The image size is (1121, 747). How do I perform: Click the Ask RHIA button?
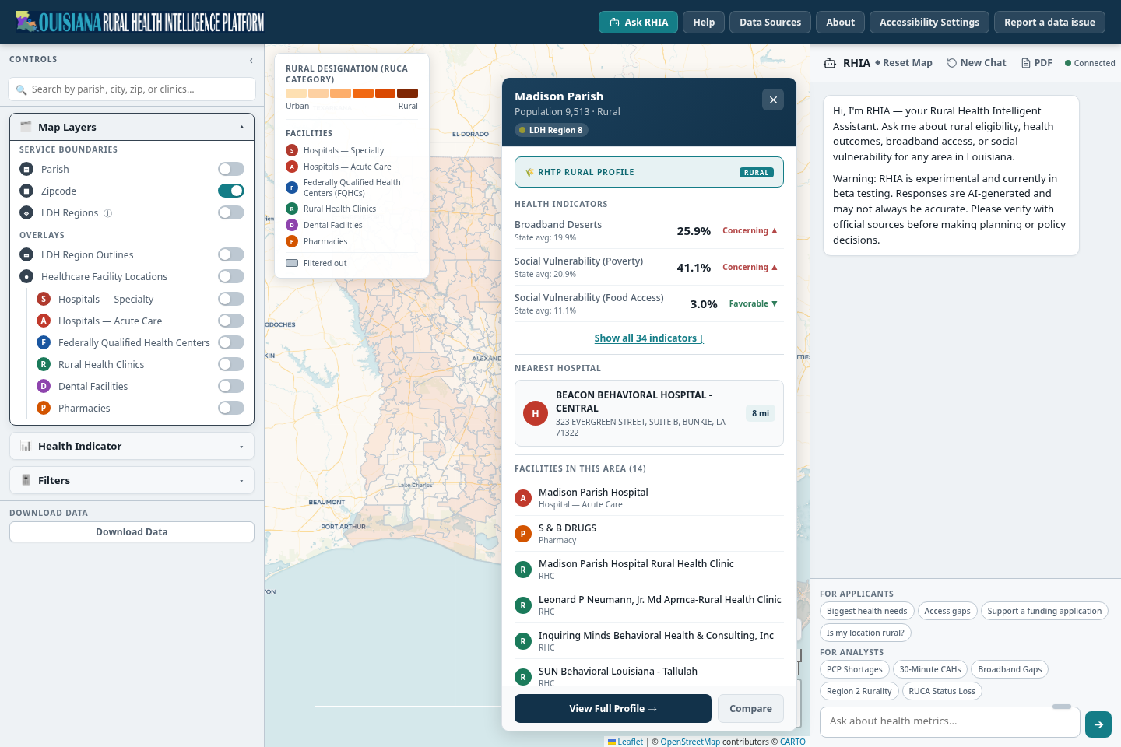tap(638, 23)
